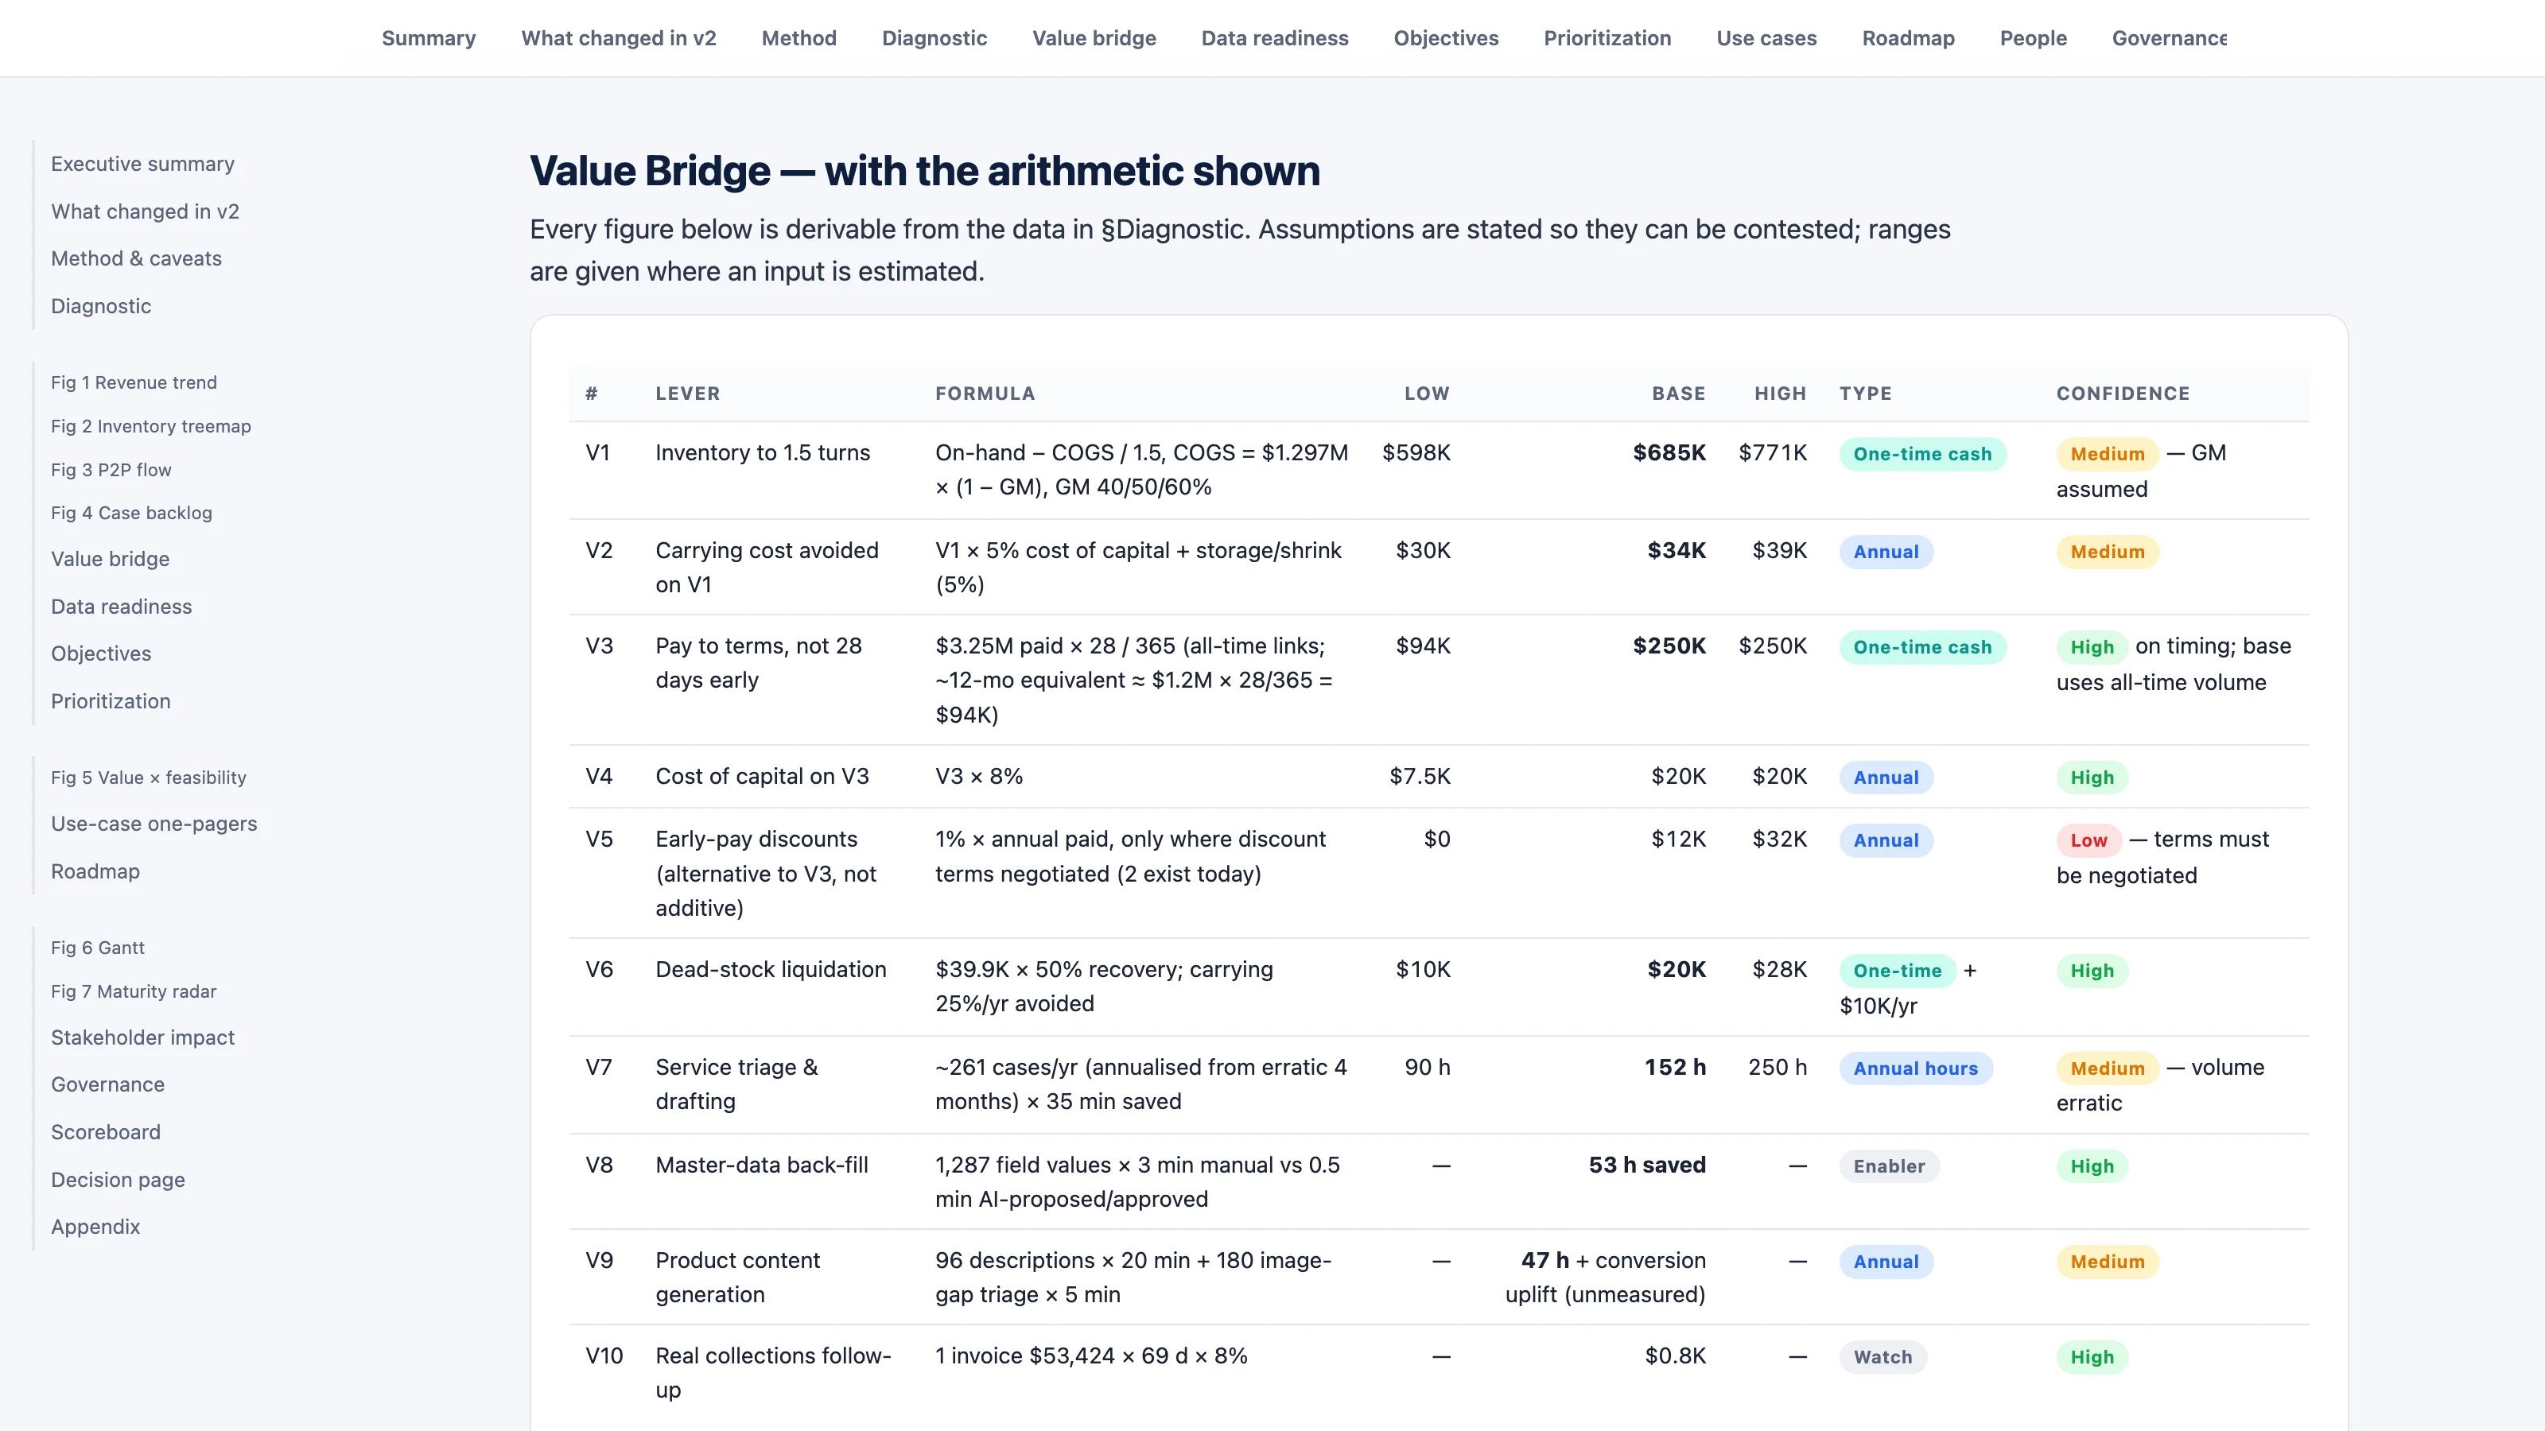The image size is (2545, 1431).
Task: Jump to Fig 6 Gantt
Action: pos(98,947)
